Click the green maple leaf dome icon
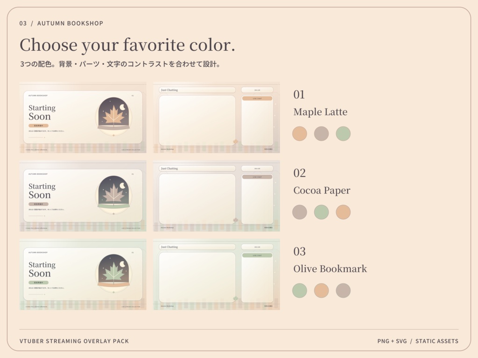The image size is (478, 358). (113, 273)
